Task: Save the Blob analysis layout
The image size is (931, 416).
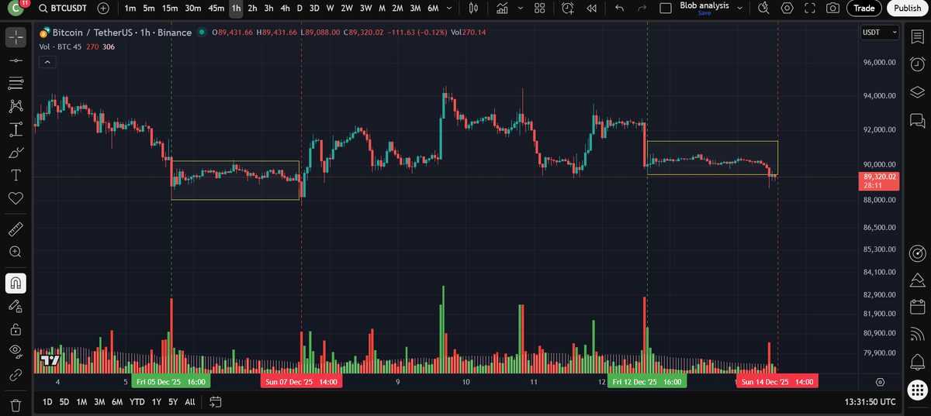Action: coord(704,13)
